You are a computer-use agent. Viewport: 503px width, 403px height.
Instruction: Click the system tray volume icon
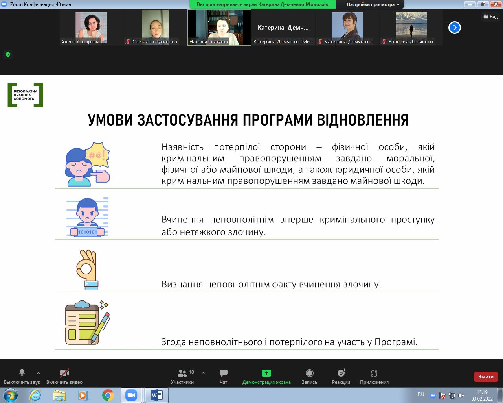461,396
